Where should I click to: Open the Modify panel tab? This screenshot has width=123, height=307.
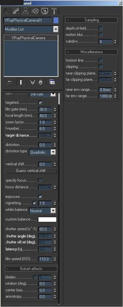(16, 11)
